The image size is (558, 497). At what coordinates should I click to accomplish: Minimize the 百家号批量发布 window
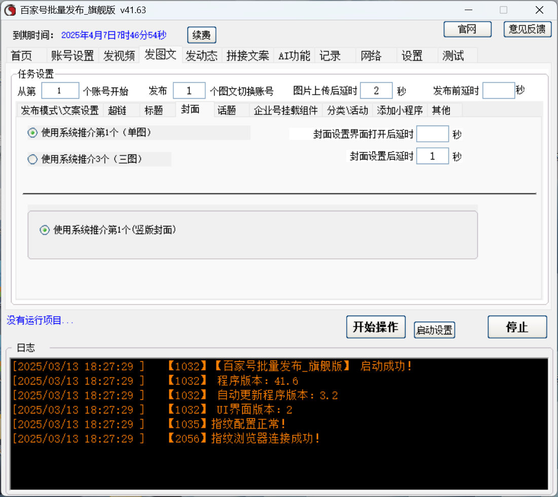[469, 10]
